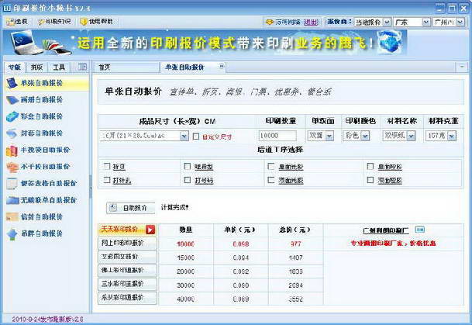Click the app logo icon in the title bar

pyautogui.click(x=7, y=8)
